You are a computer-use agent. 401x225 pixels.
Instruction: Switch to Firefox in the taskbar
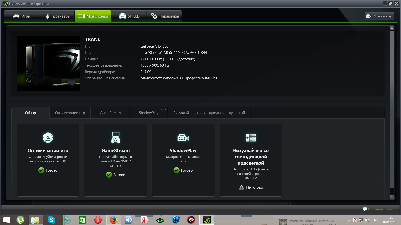(x=114, y=220)
